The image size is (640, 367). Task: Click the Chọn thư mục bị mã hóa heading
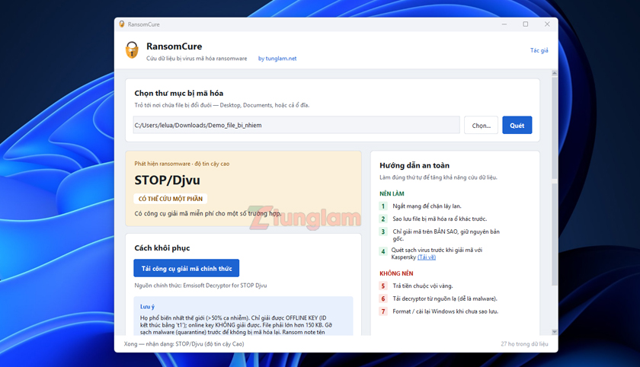click(179, 94)
